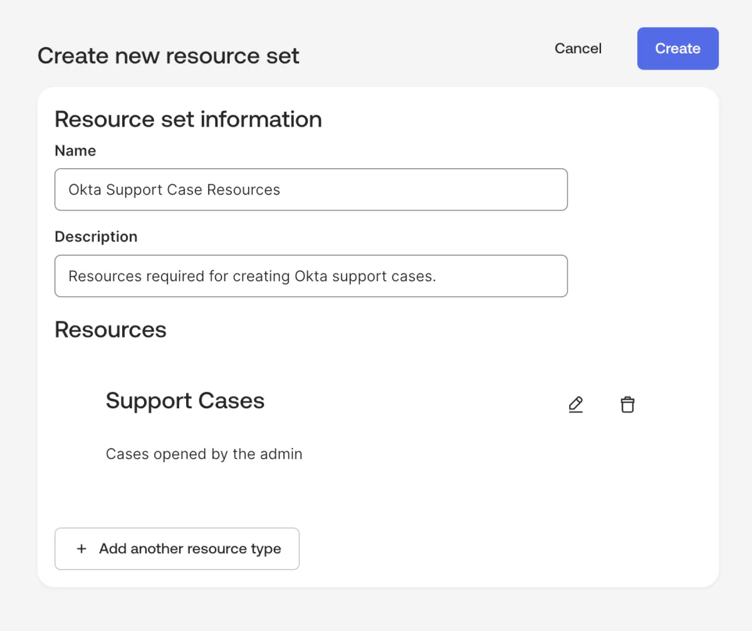Select the 'Support Cases' resource title

[x=185, y=401]
